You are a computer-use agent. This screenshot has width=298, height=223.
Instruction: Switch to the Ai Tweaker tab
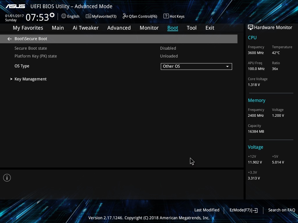(x=86, y=28)
